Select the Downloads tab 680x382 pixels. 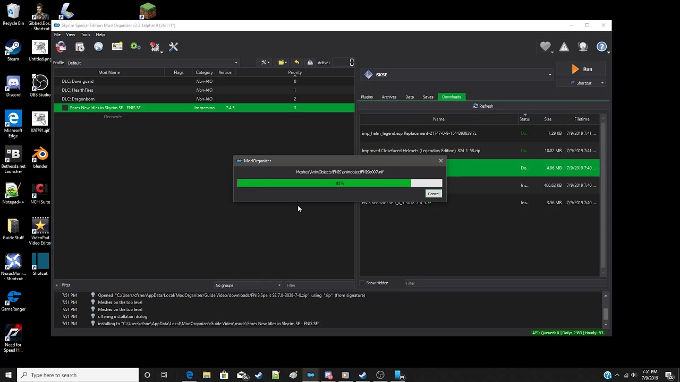(452, 97)
